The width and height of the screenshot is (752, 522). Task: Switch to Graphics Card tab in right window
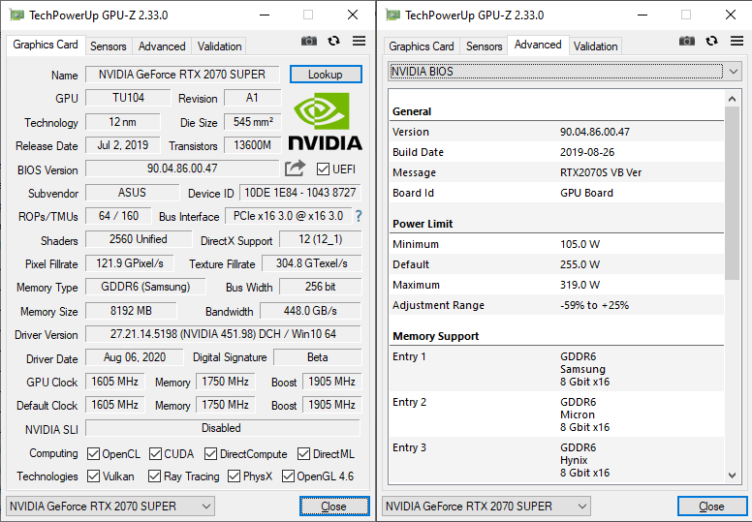click(x=422, y=46)
